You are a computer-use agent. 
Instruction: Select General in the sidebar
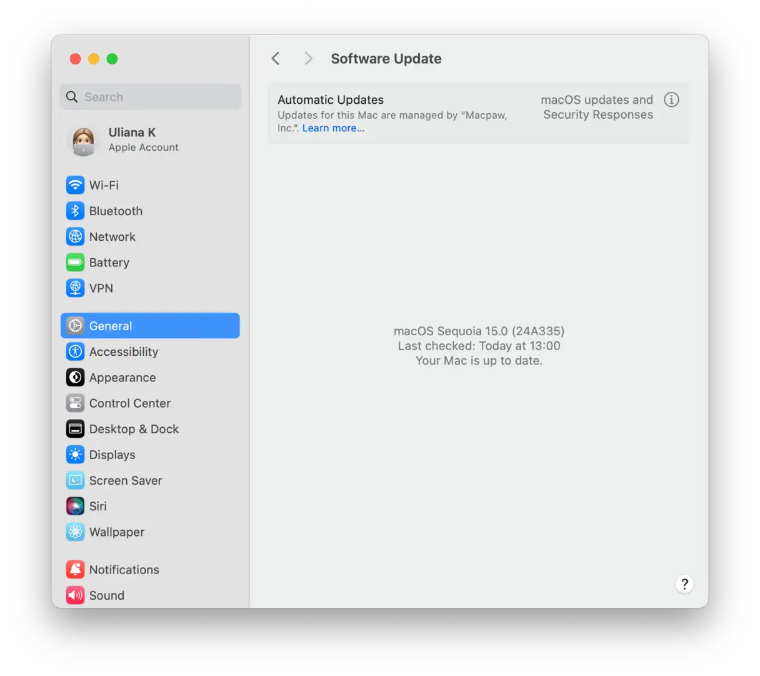point(150,326)
